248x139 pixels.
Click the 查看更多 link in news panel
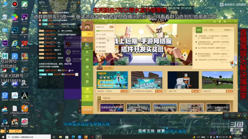click(228, 30)
